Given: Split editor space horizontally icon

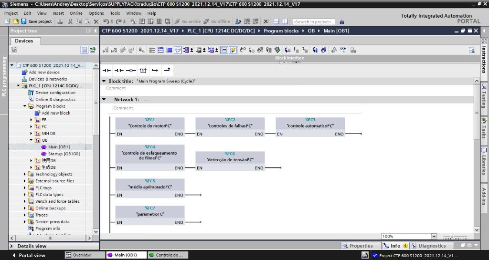Looking at the screenshot, I should click(276, 21).
